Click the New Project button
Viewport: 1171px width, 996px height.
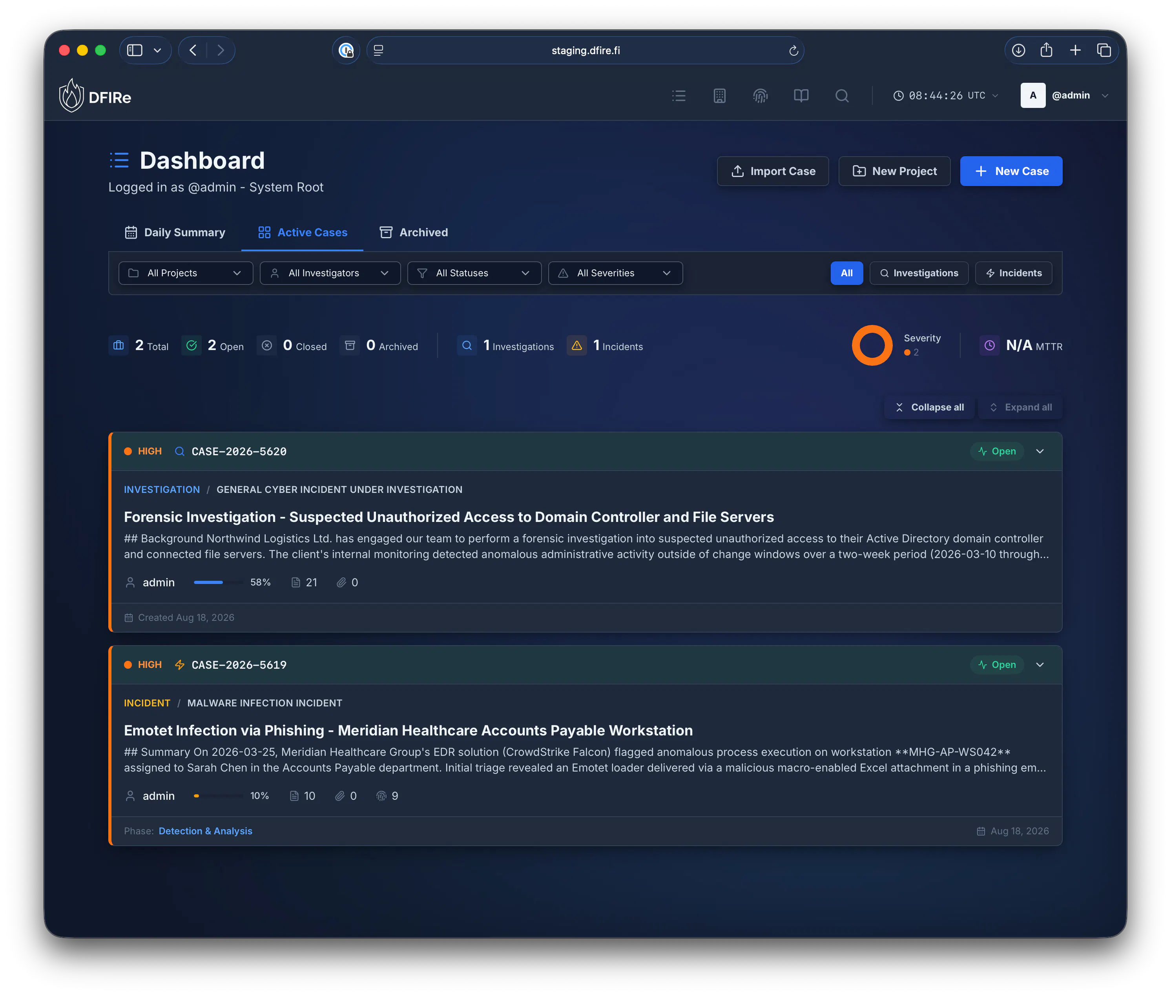pos(894,171)
